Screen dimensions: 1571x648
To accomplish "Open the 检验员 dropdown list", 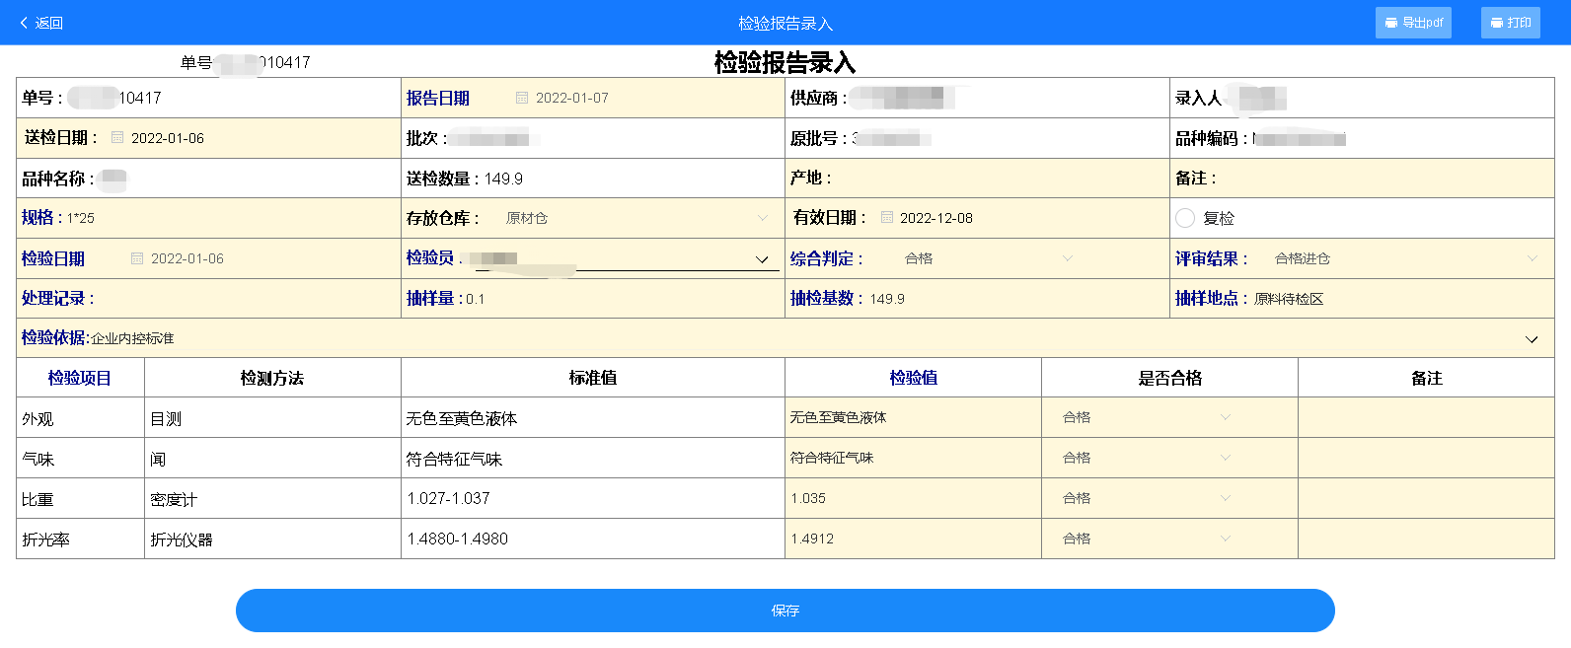I will [761, 259].
